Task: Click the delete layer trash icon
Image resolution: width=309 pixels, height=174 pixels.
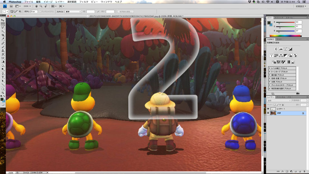Action: (x=304, y=171)
